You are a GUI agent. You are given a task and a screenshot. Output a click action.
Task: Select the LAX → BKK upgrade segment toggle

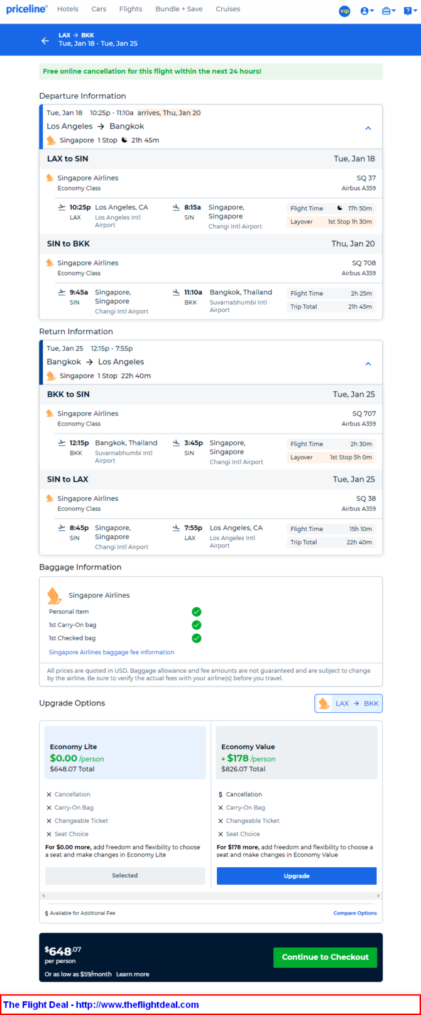pyautogui.click(x=348, y=704)
